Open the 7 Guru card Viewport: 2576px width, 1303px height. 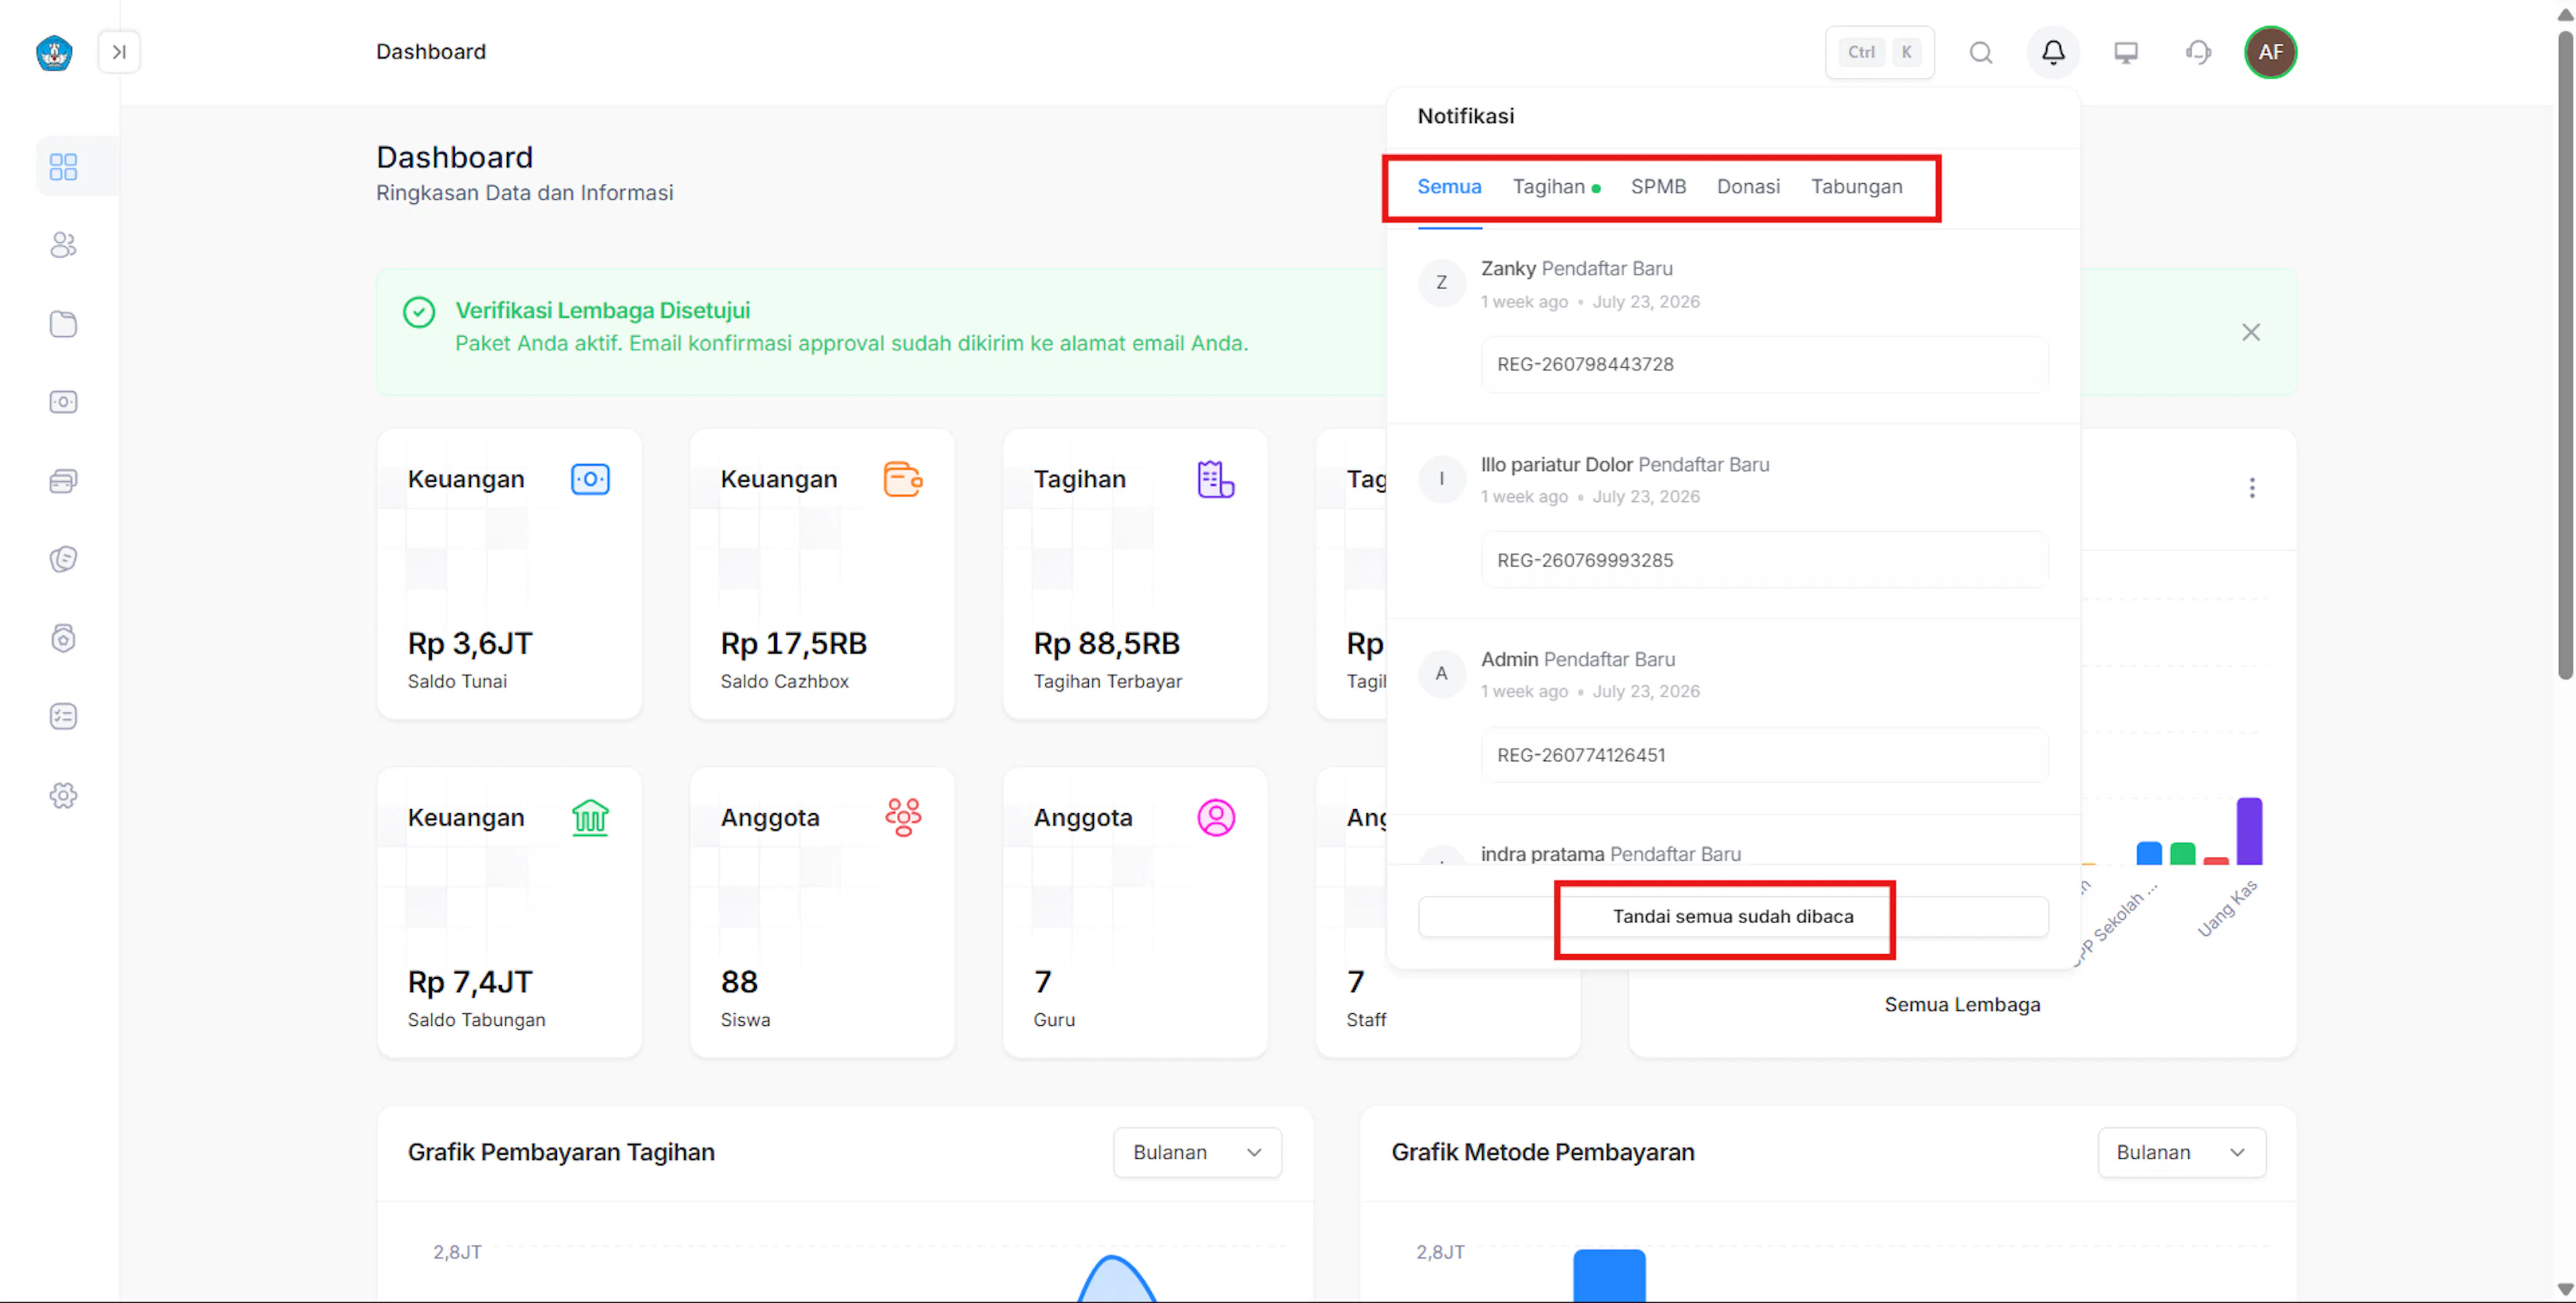coord(1135,912)
